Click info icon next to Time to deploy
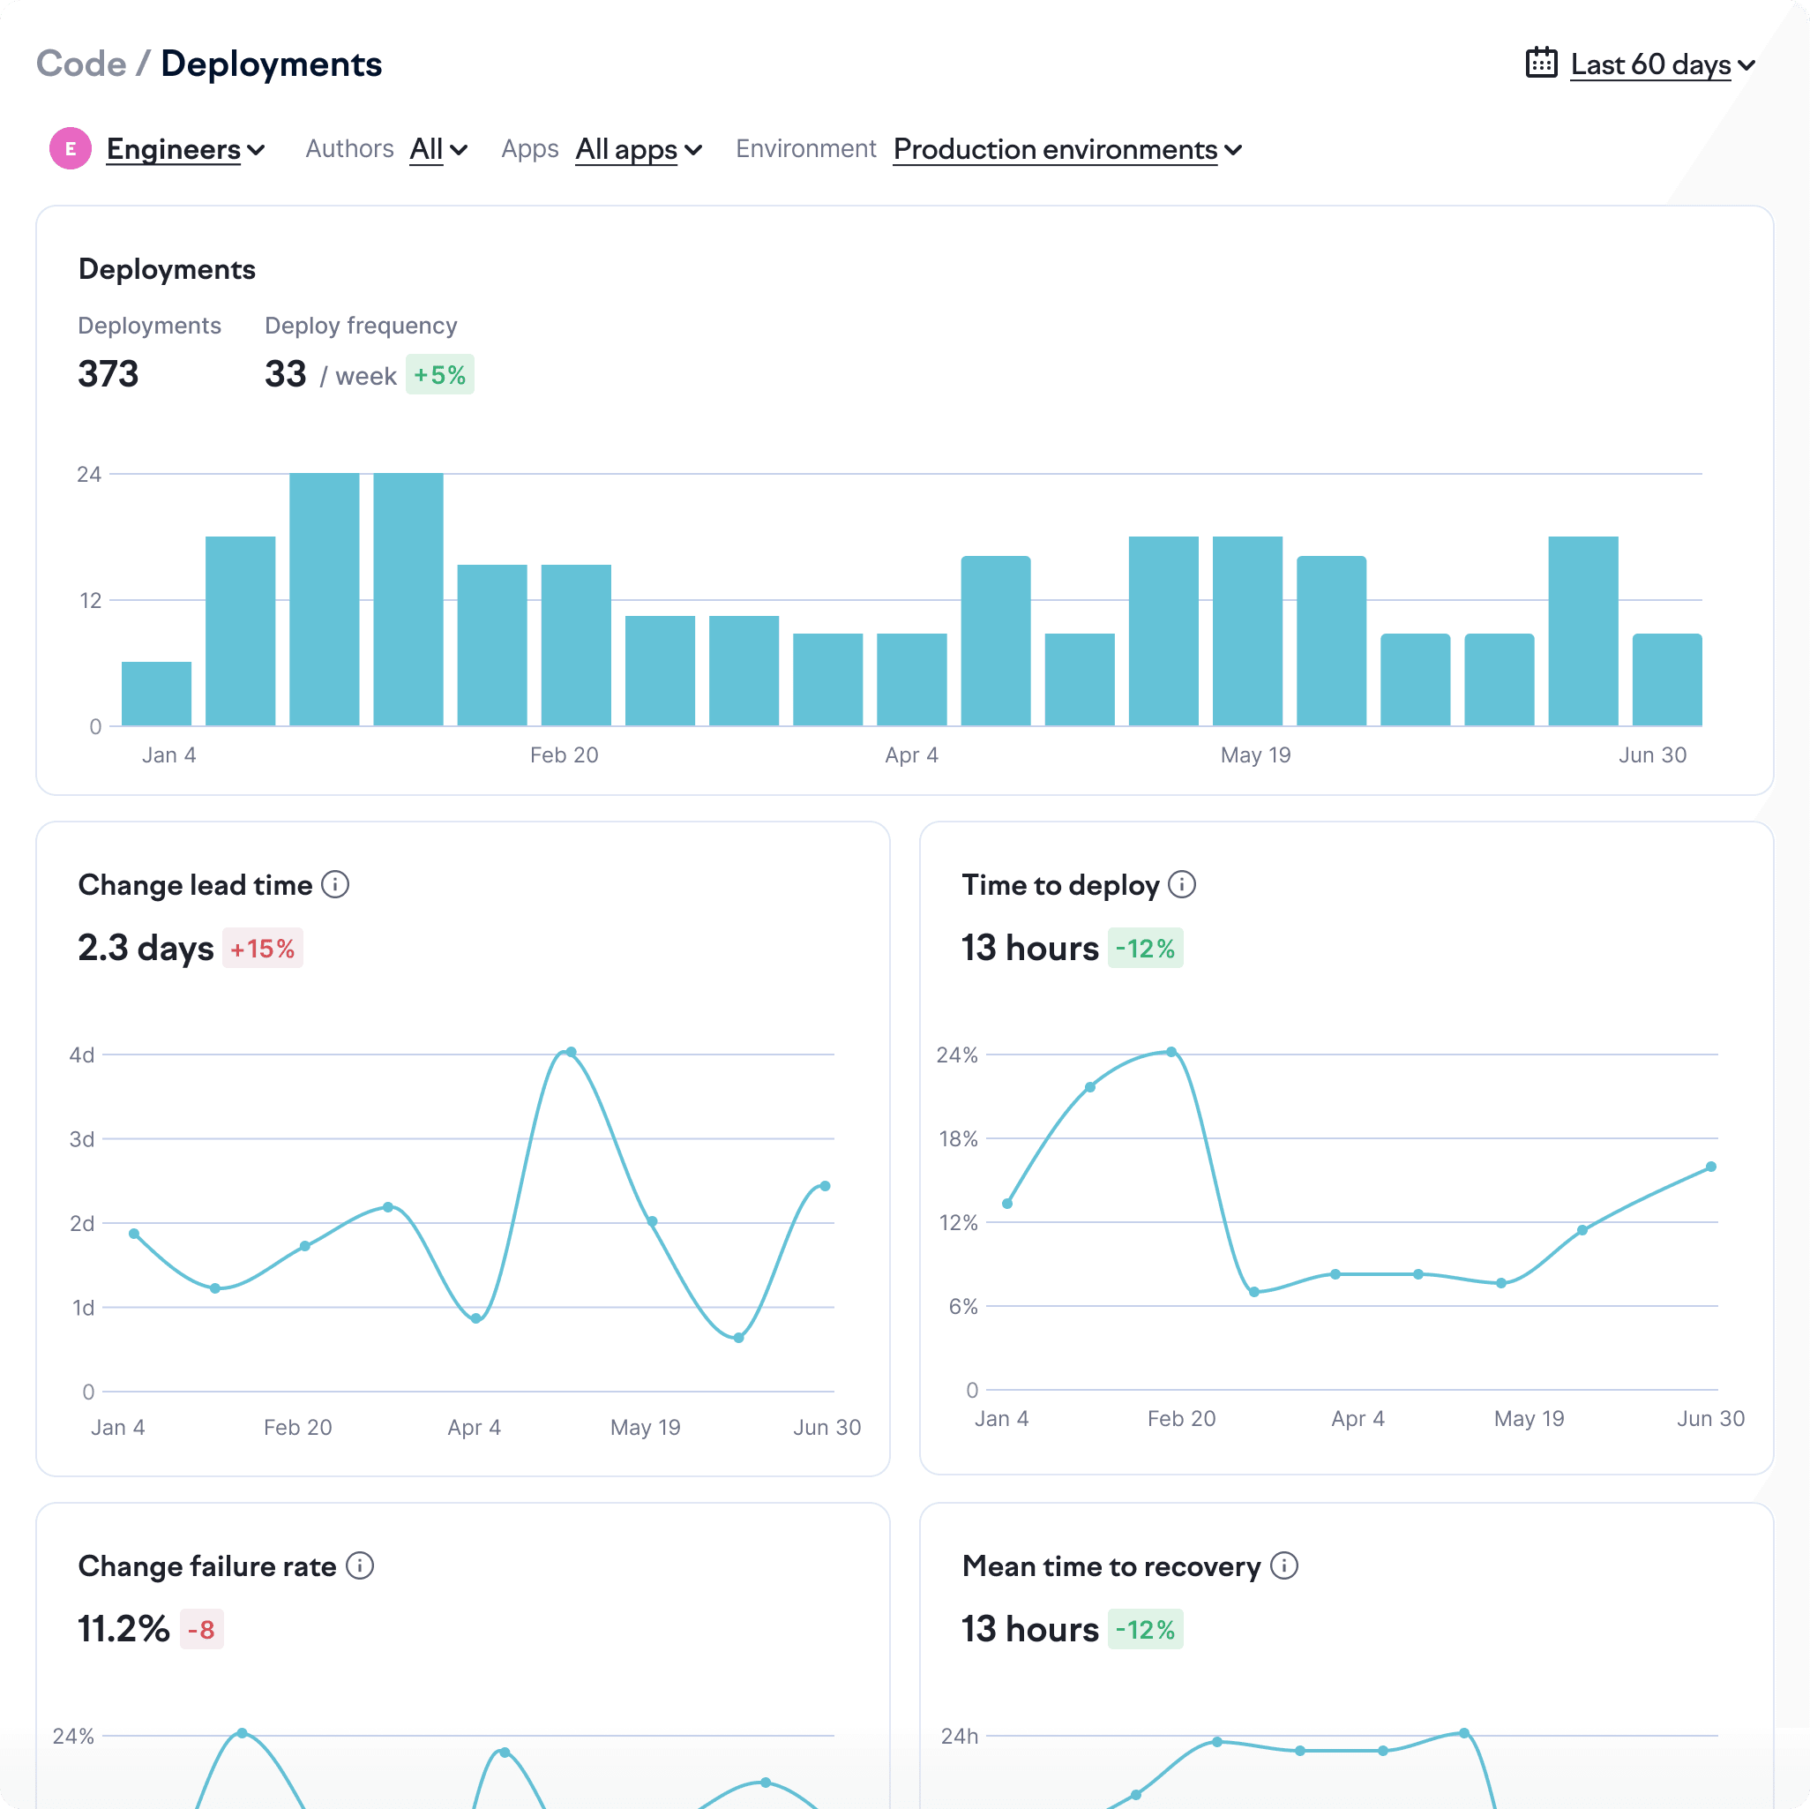The width and height of the screenshot is (1810, 1809). click(x=1182, y=884)
